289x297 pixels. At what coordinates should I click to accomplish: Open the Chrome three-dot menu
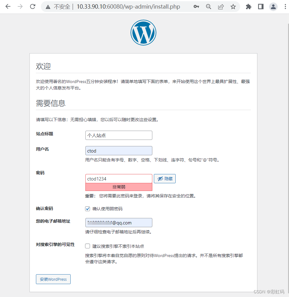click(285, 7)
